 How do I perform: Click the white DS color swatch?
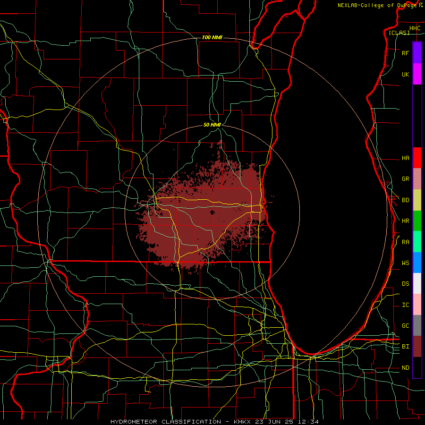(x=417, y=283)
